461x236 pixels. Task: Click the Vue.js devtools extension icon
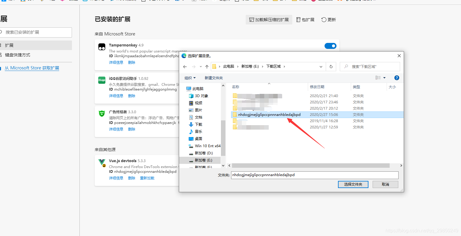(102, 163)
